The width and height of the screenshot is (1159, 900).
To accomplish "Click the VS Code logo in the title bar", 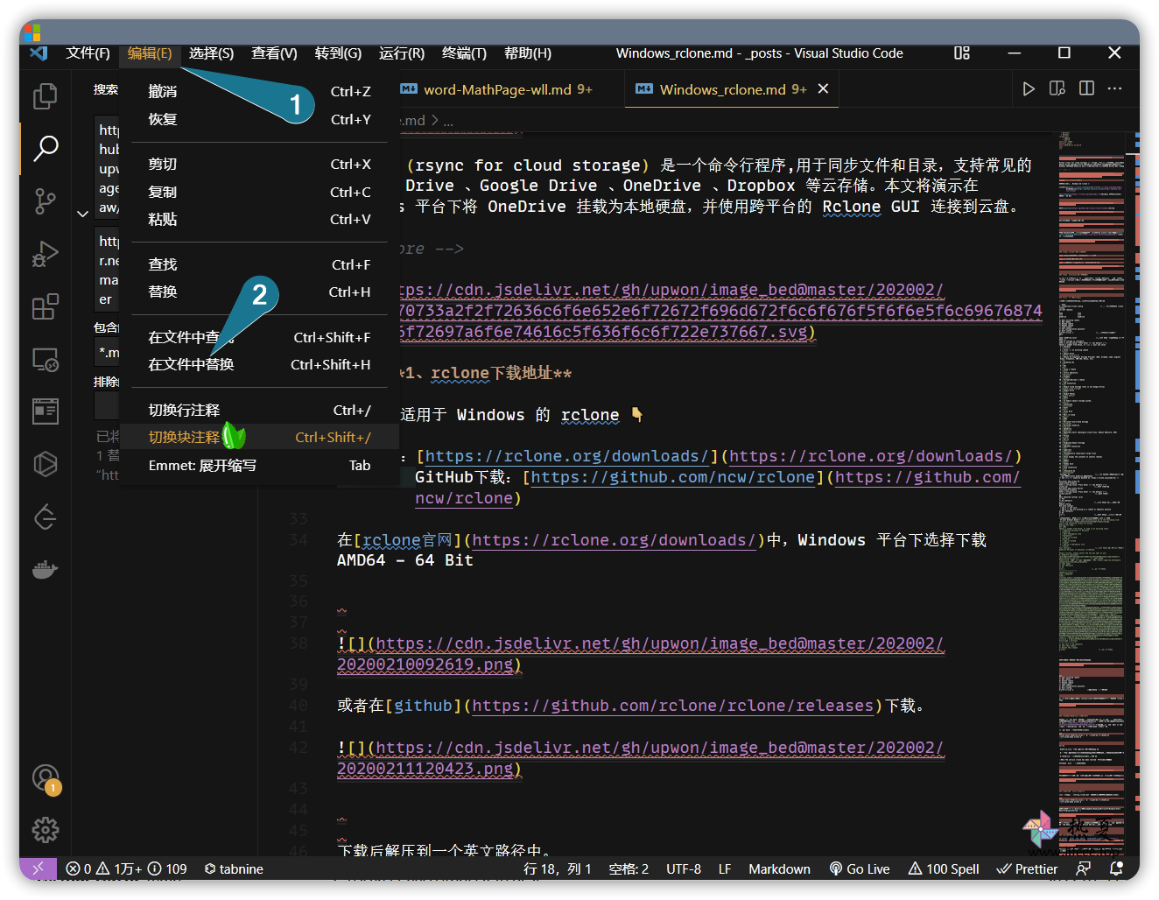I will pyautogui.click(x=39, y=53).
